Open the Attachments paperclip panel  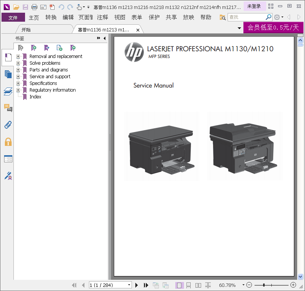(8, 125)
